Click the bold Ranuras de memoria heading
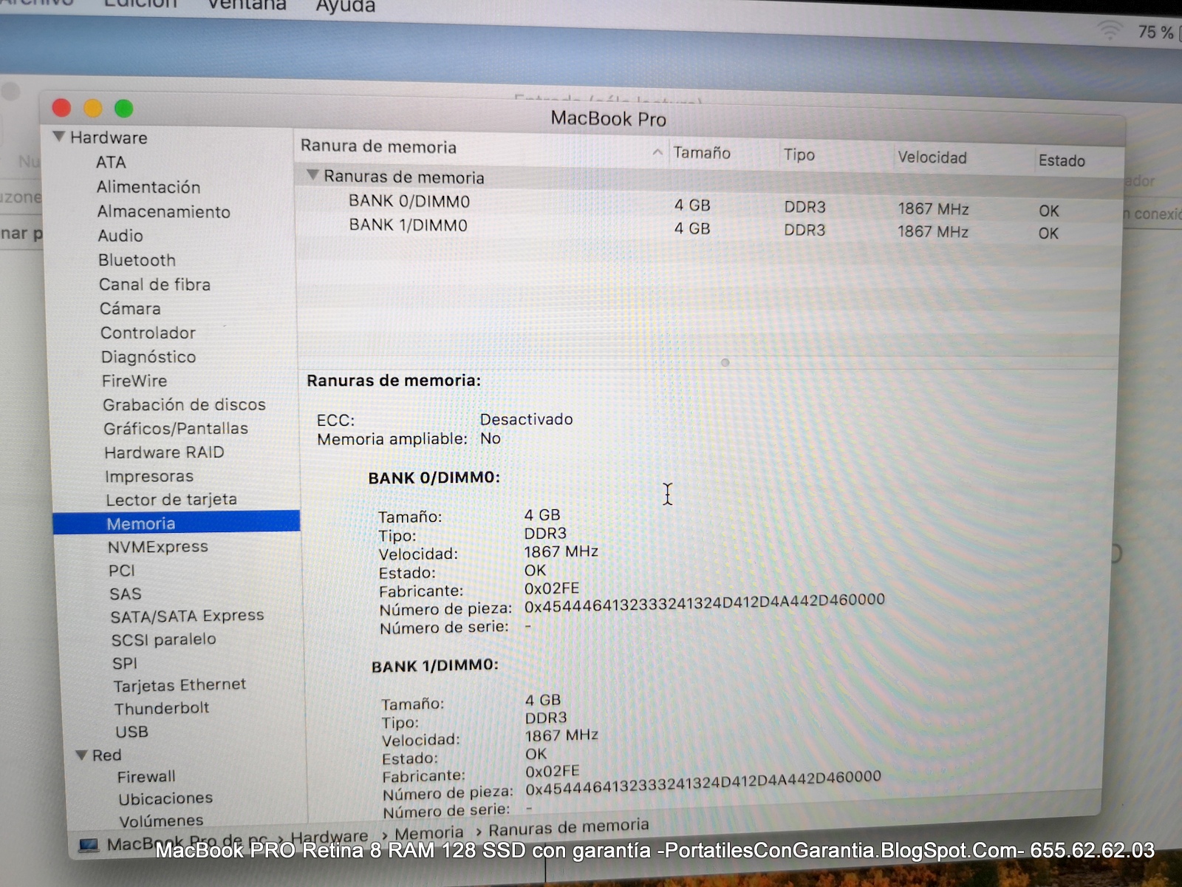1182x887 pixels. coord(394,381)
